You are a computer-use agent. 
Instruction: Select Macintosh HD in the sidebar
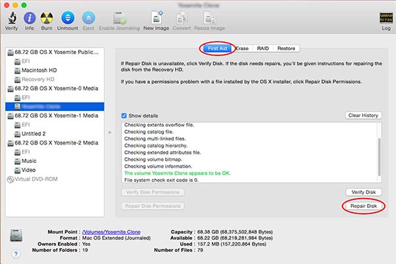click(40, 69)
